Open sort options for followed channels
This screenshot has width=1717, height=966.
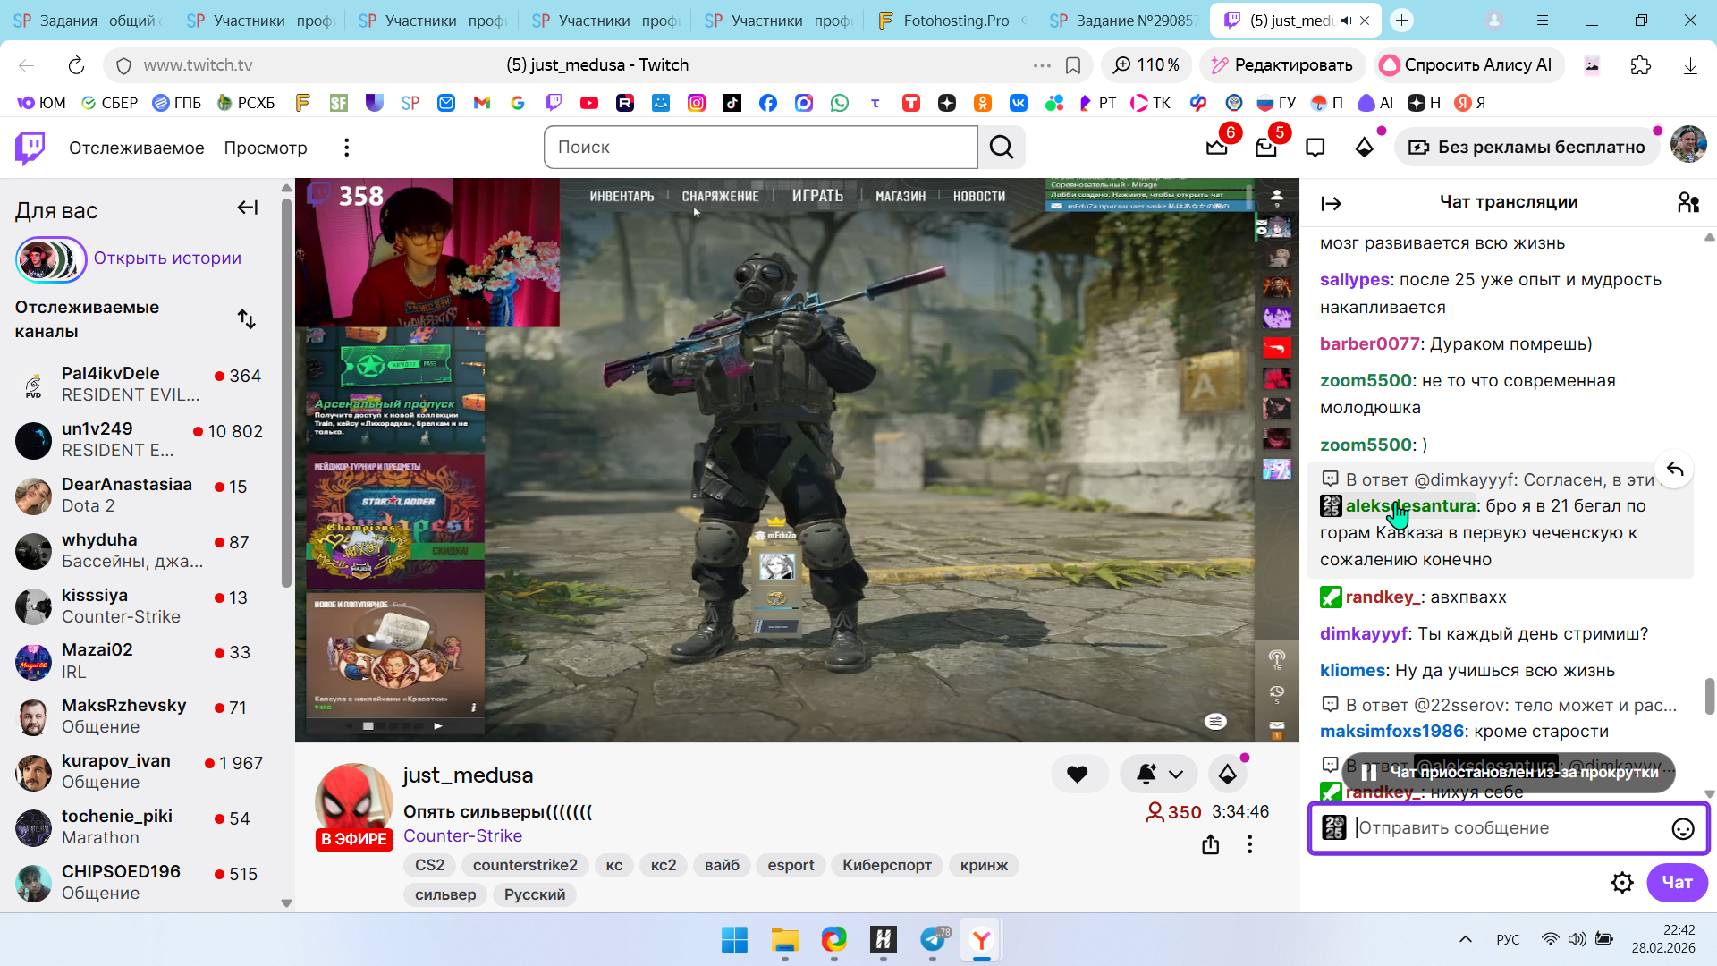(247, 319)
